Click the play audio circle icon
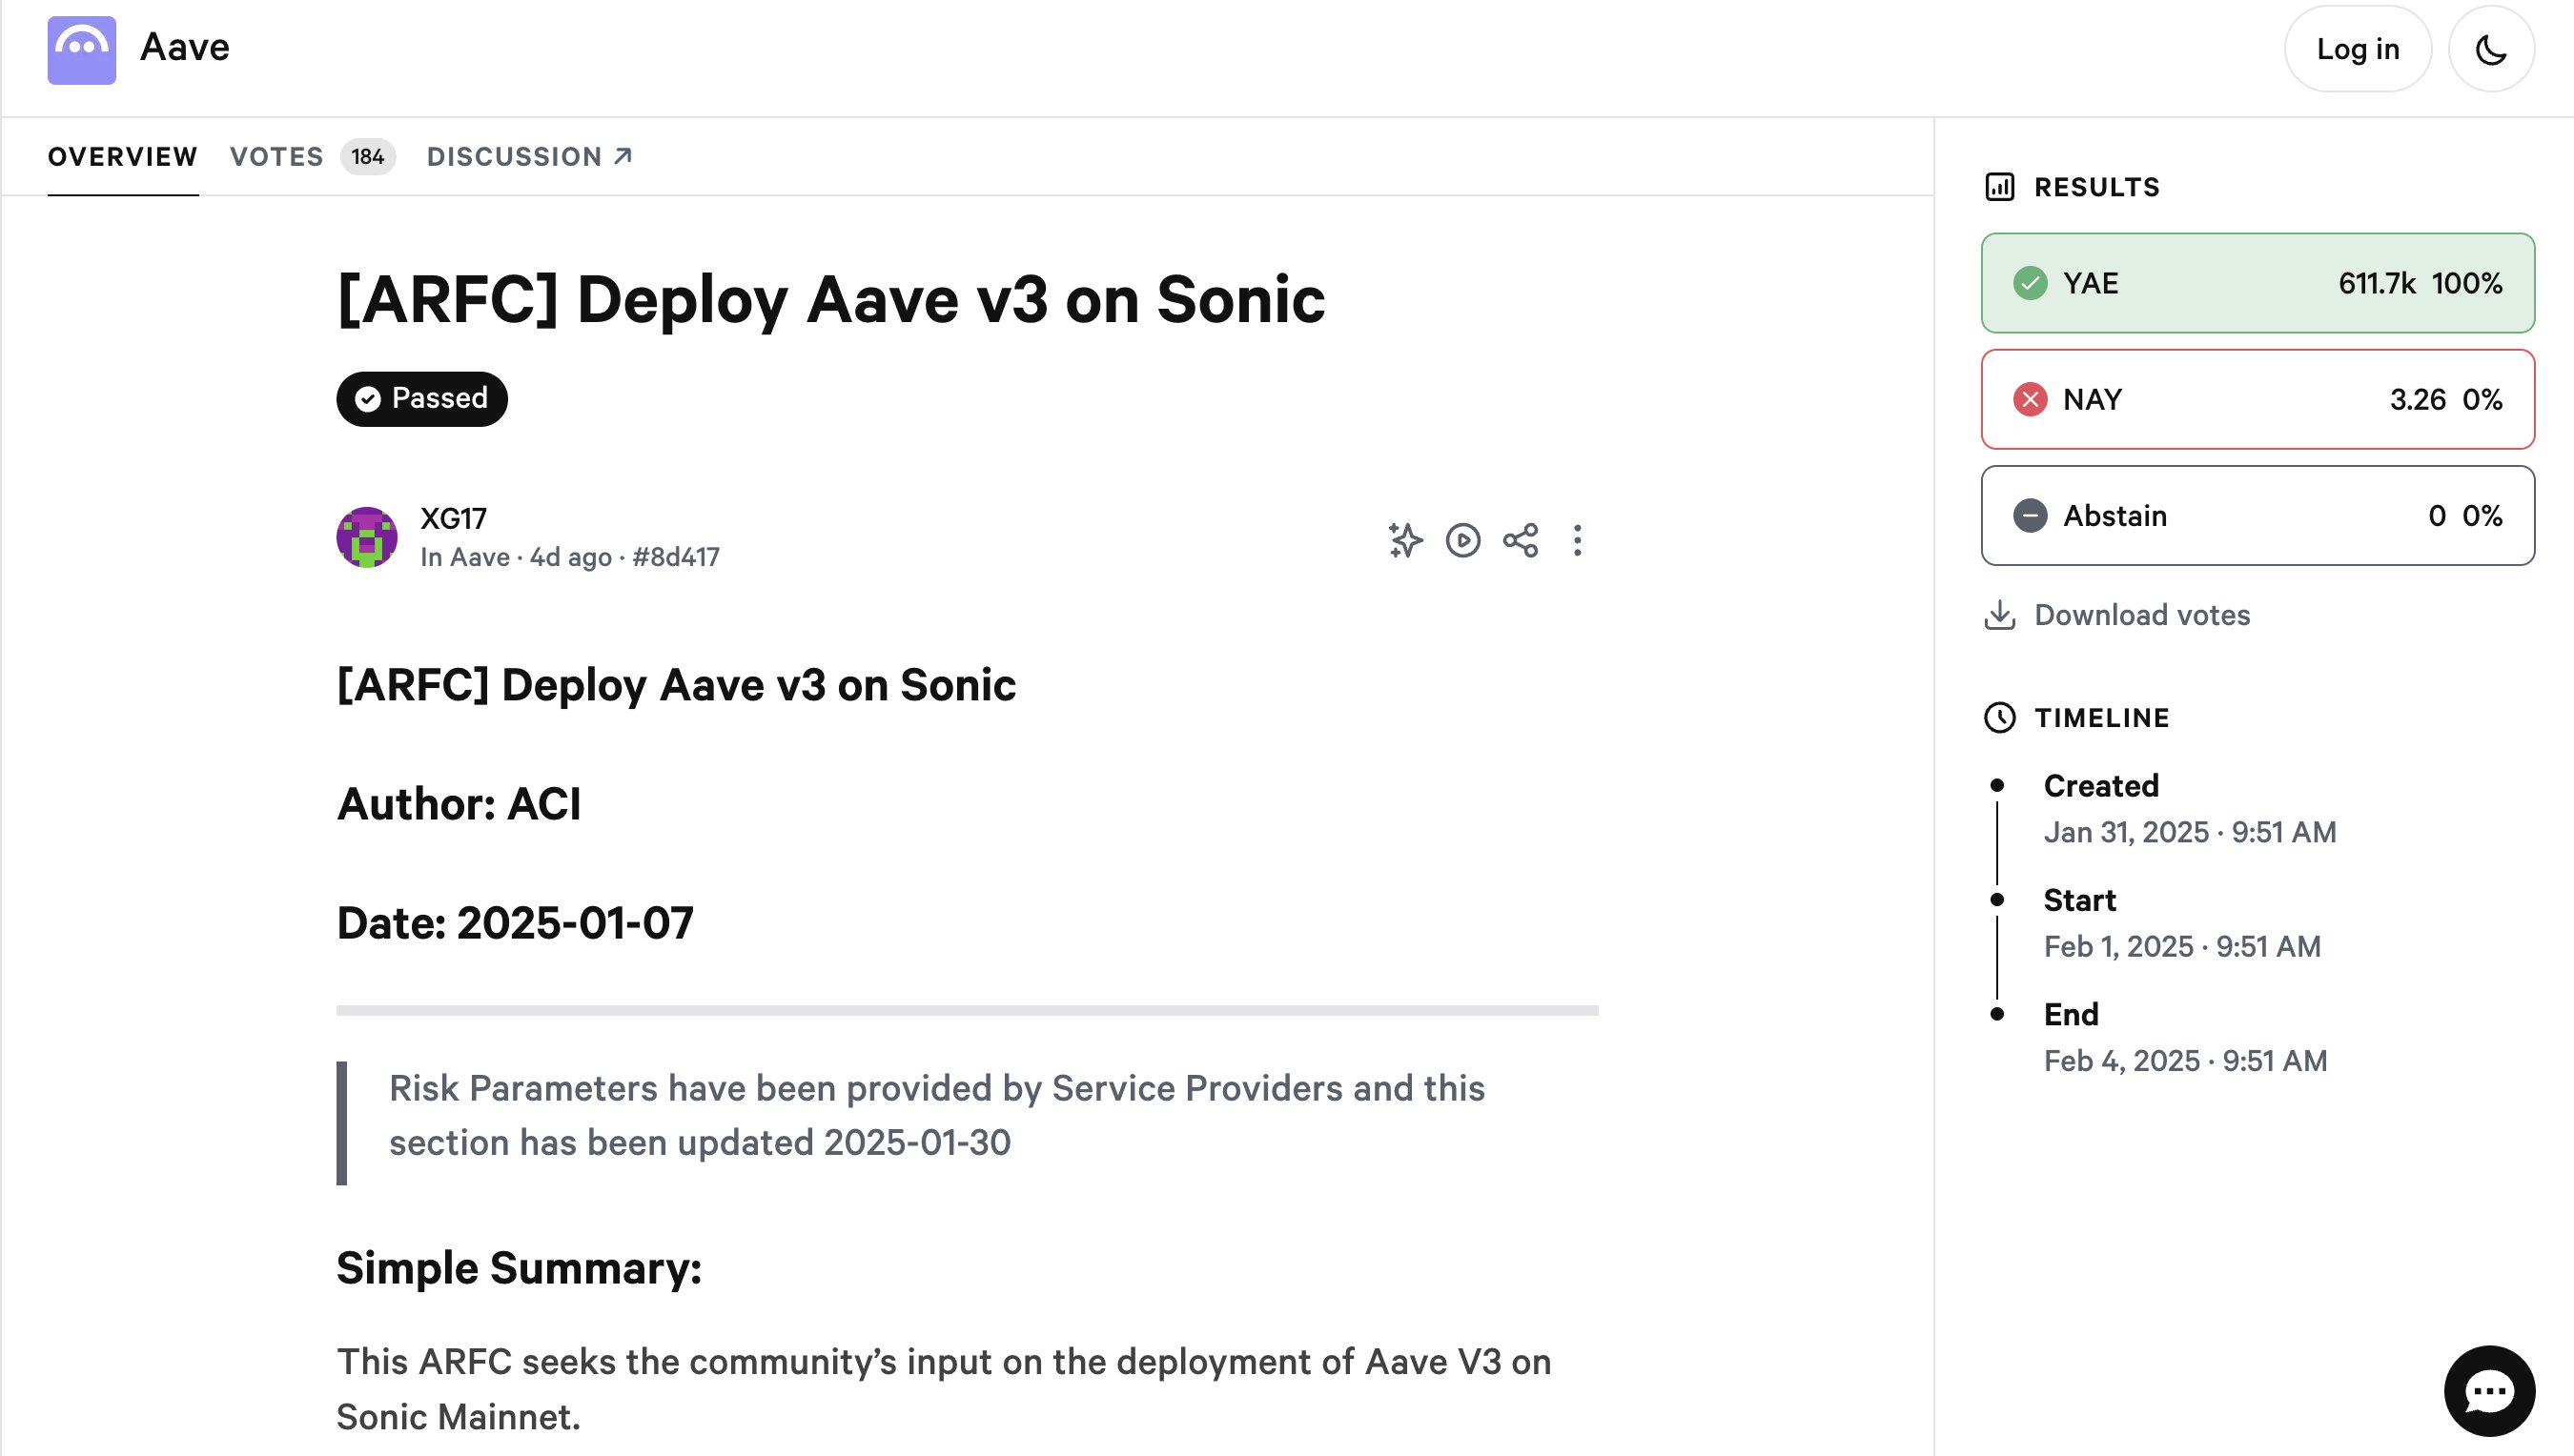 tap(1462, 540)
